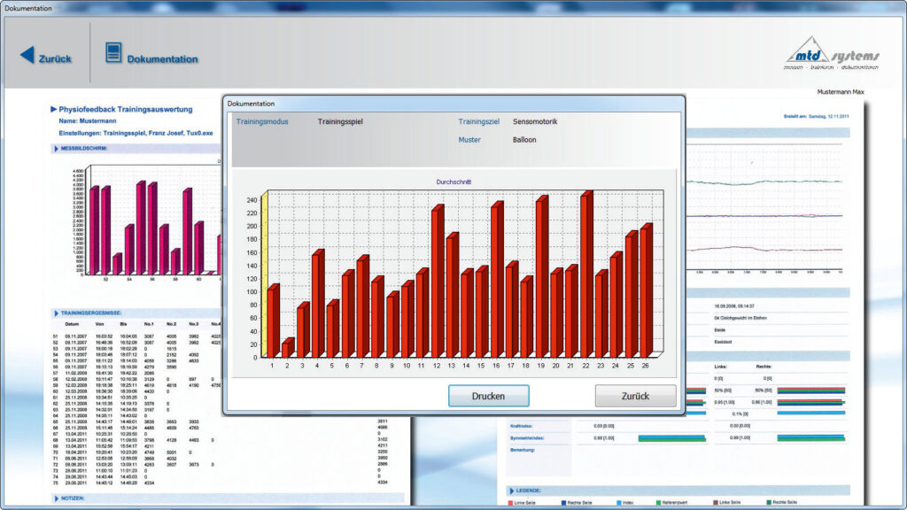This screenshot has width=907, height=510.
Task: Click the Mustermann Max name label
Action: (840, 89)
